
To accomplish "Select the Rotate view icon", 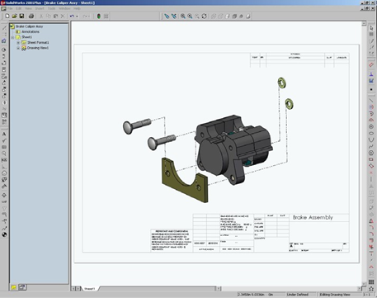I will click(204, 17).
